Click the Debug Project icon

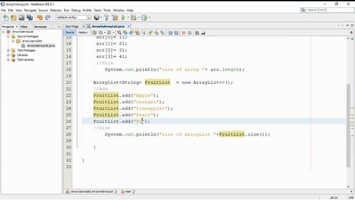[x=134, y=17]
